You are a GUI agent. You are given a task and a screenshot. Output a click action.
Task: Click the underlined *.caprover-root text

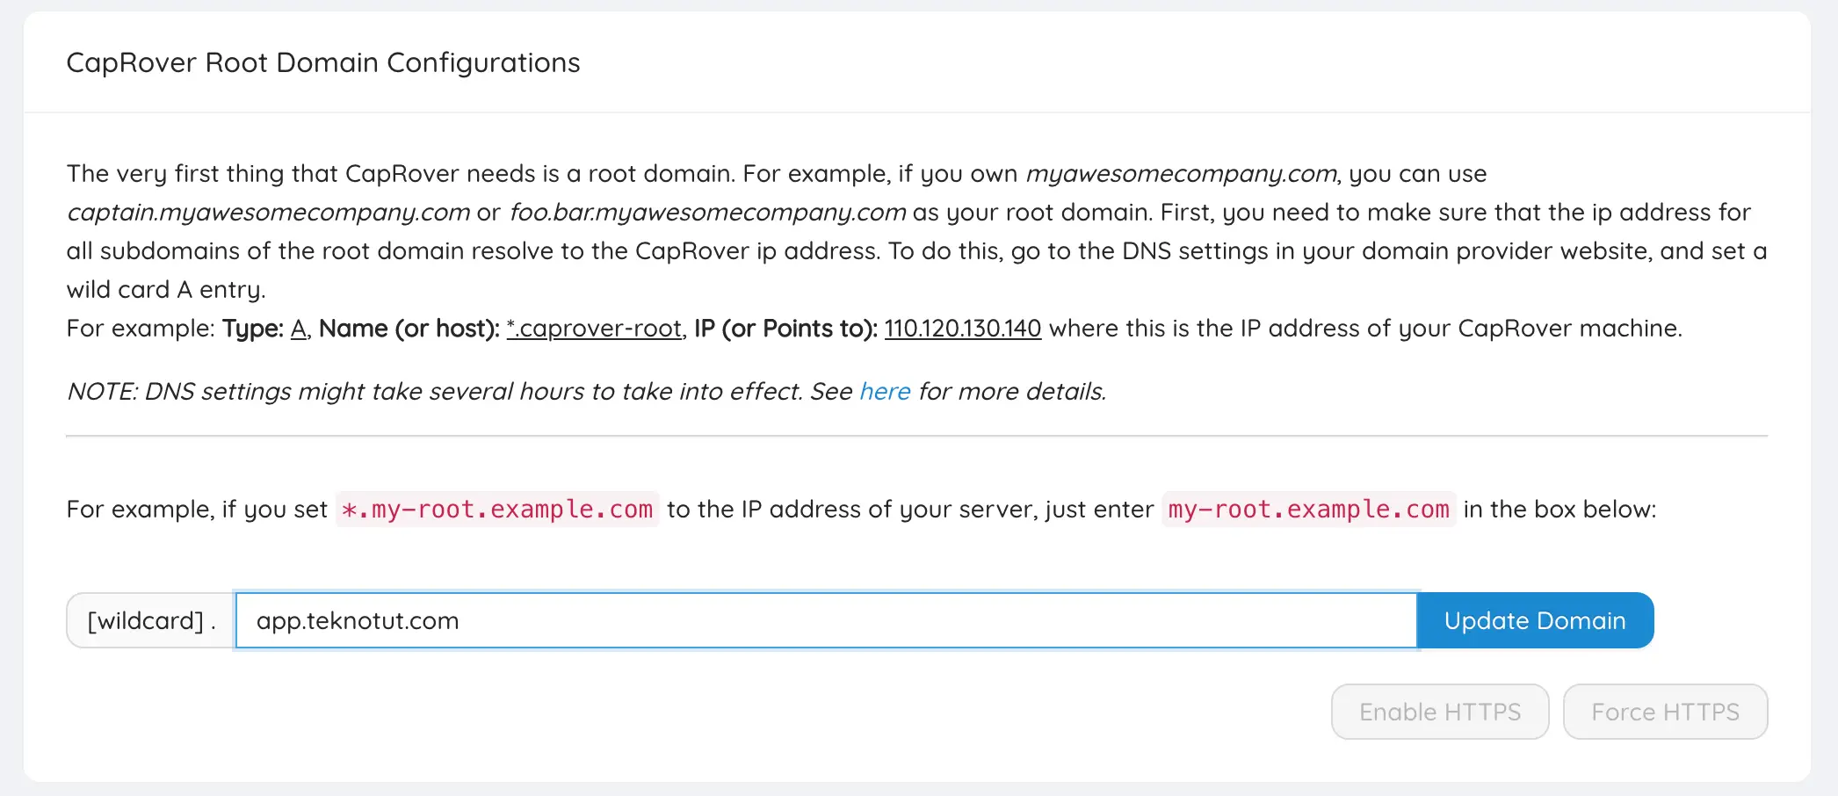click(x=594, y=329)
